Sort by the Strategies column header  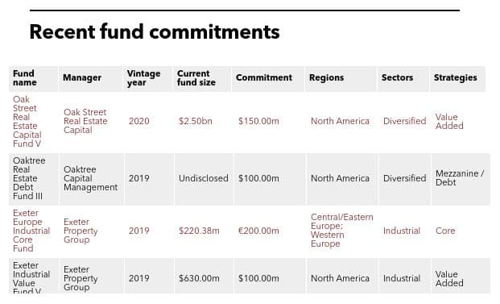pyautogui.click(x=456, y=77)
